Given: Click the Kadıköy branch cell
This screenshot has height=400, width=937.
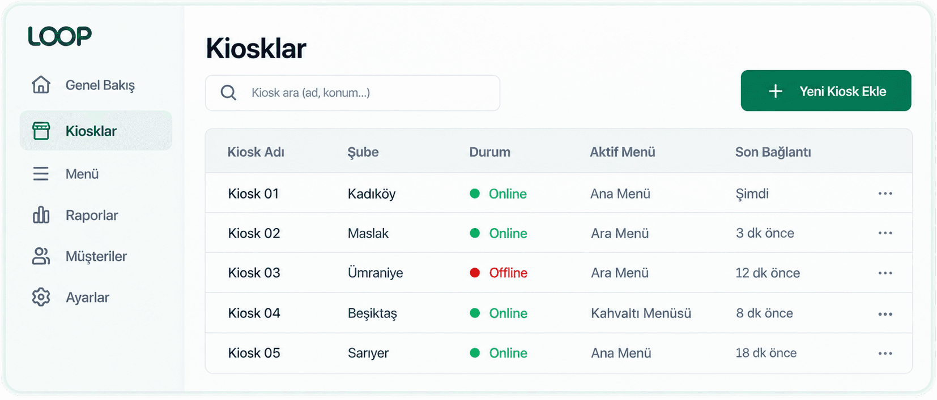Looking at the screenshot, I should pos(372,194).
